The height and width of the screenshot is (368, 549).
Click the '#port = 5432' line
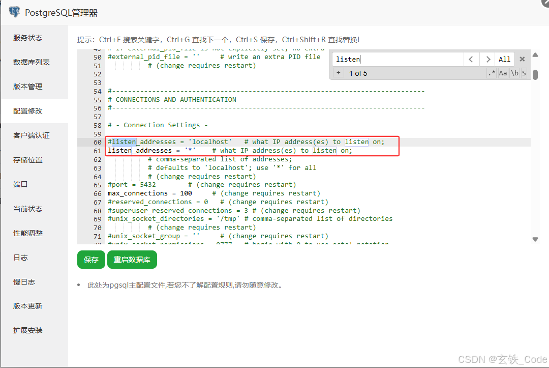click(202, 185)
